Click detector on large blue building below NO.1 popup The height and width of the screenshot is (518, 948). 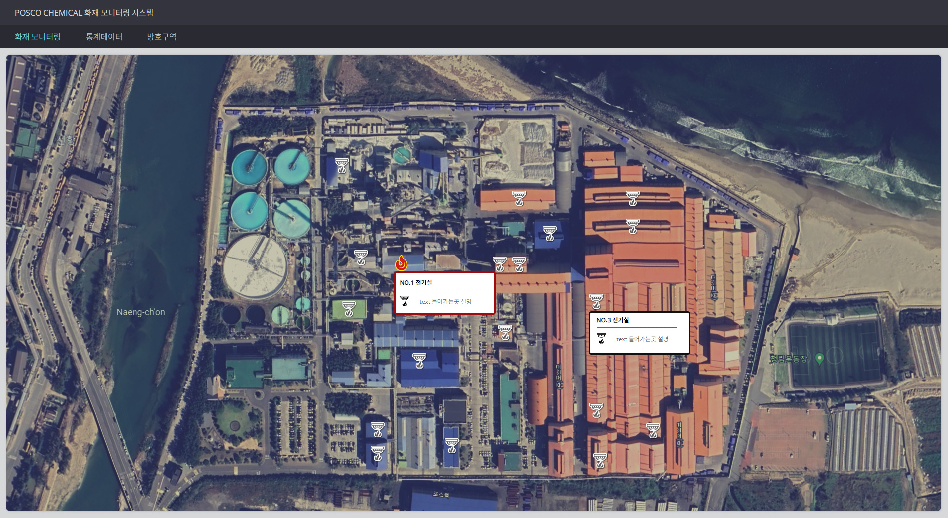419,360
